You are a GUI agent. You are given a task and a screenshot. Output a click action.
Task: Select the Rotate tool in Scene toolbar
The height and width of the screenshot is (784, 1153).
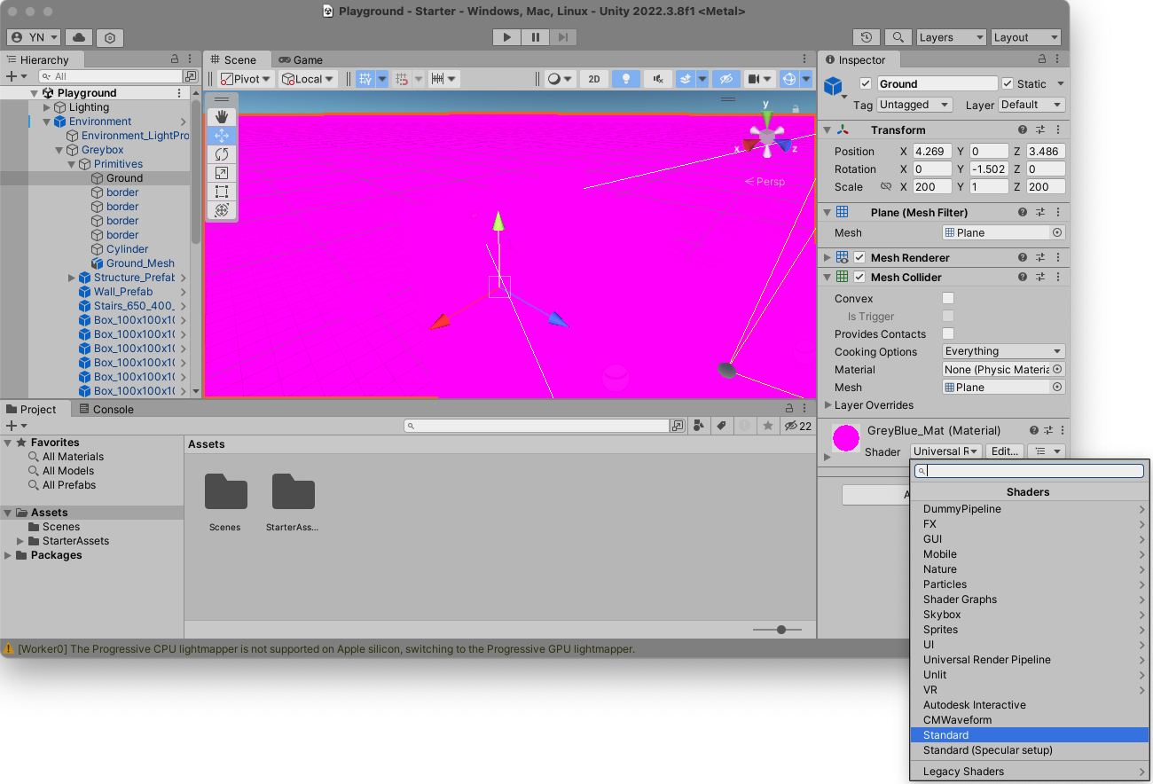(x=222, y=154)
